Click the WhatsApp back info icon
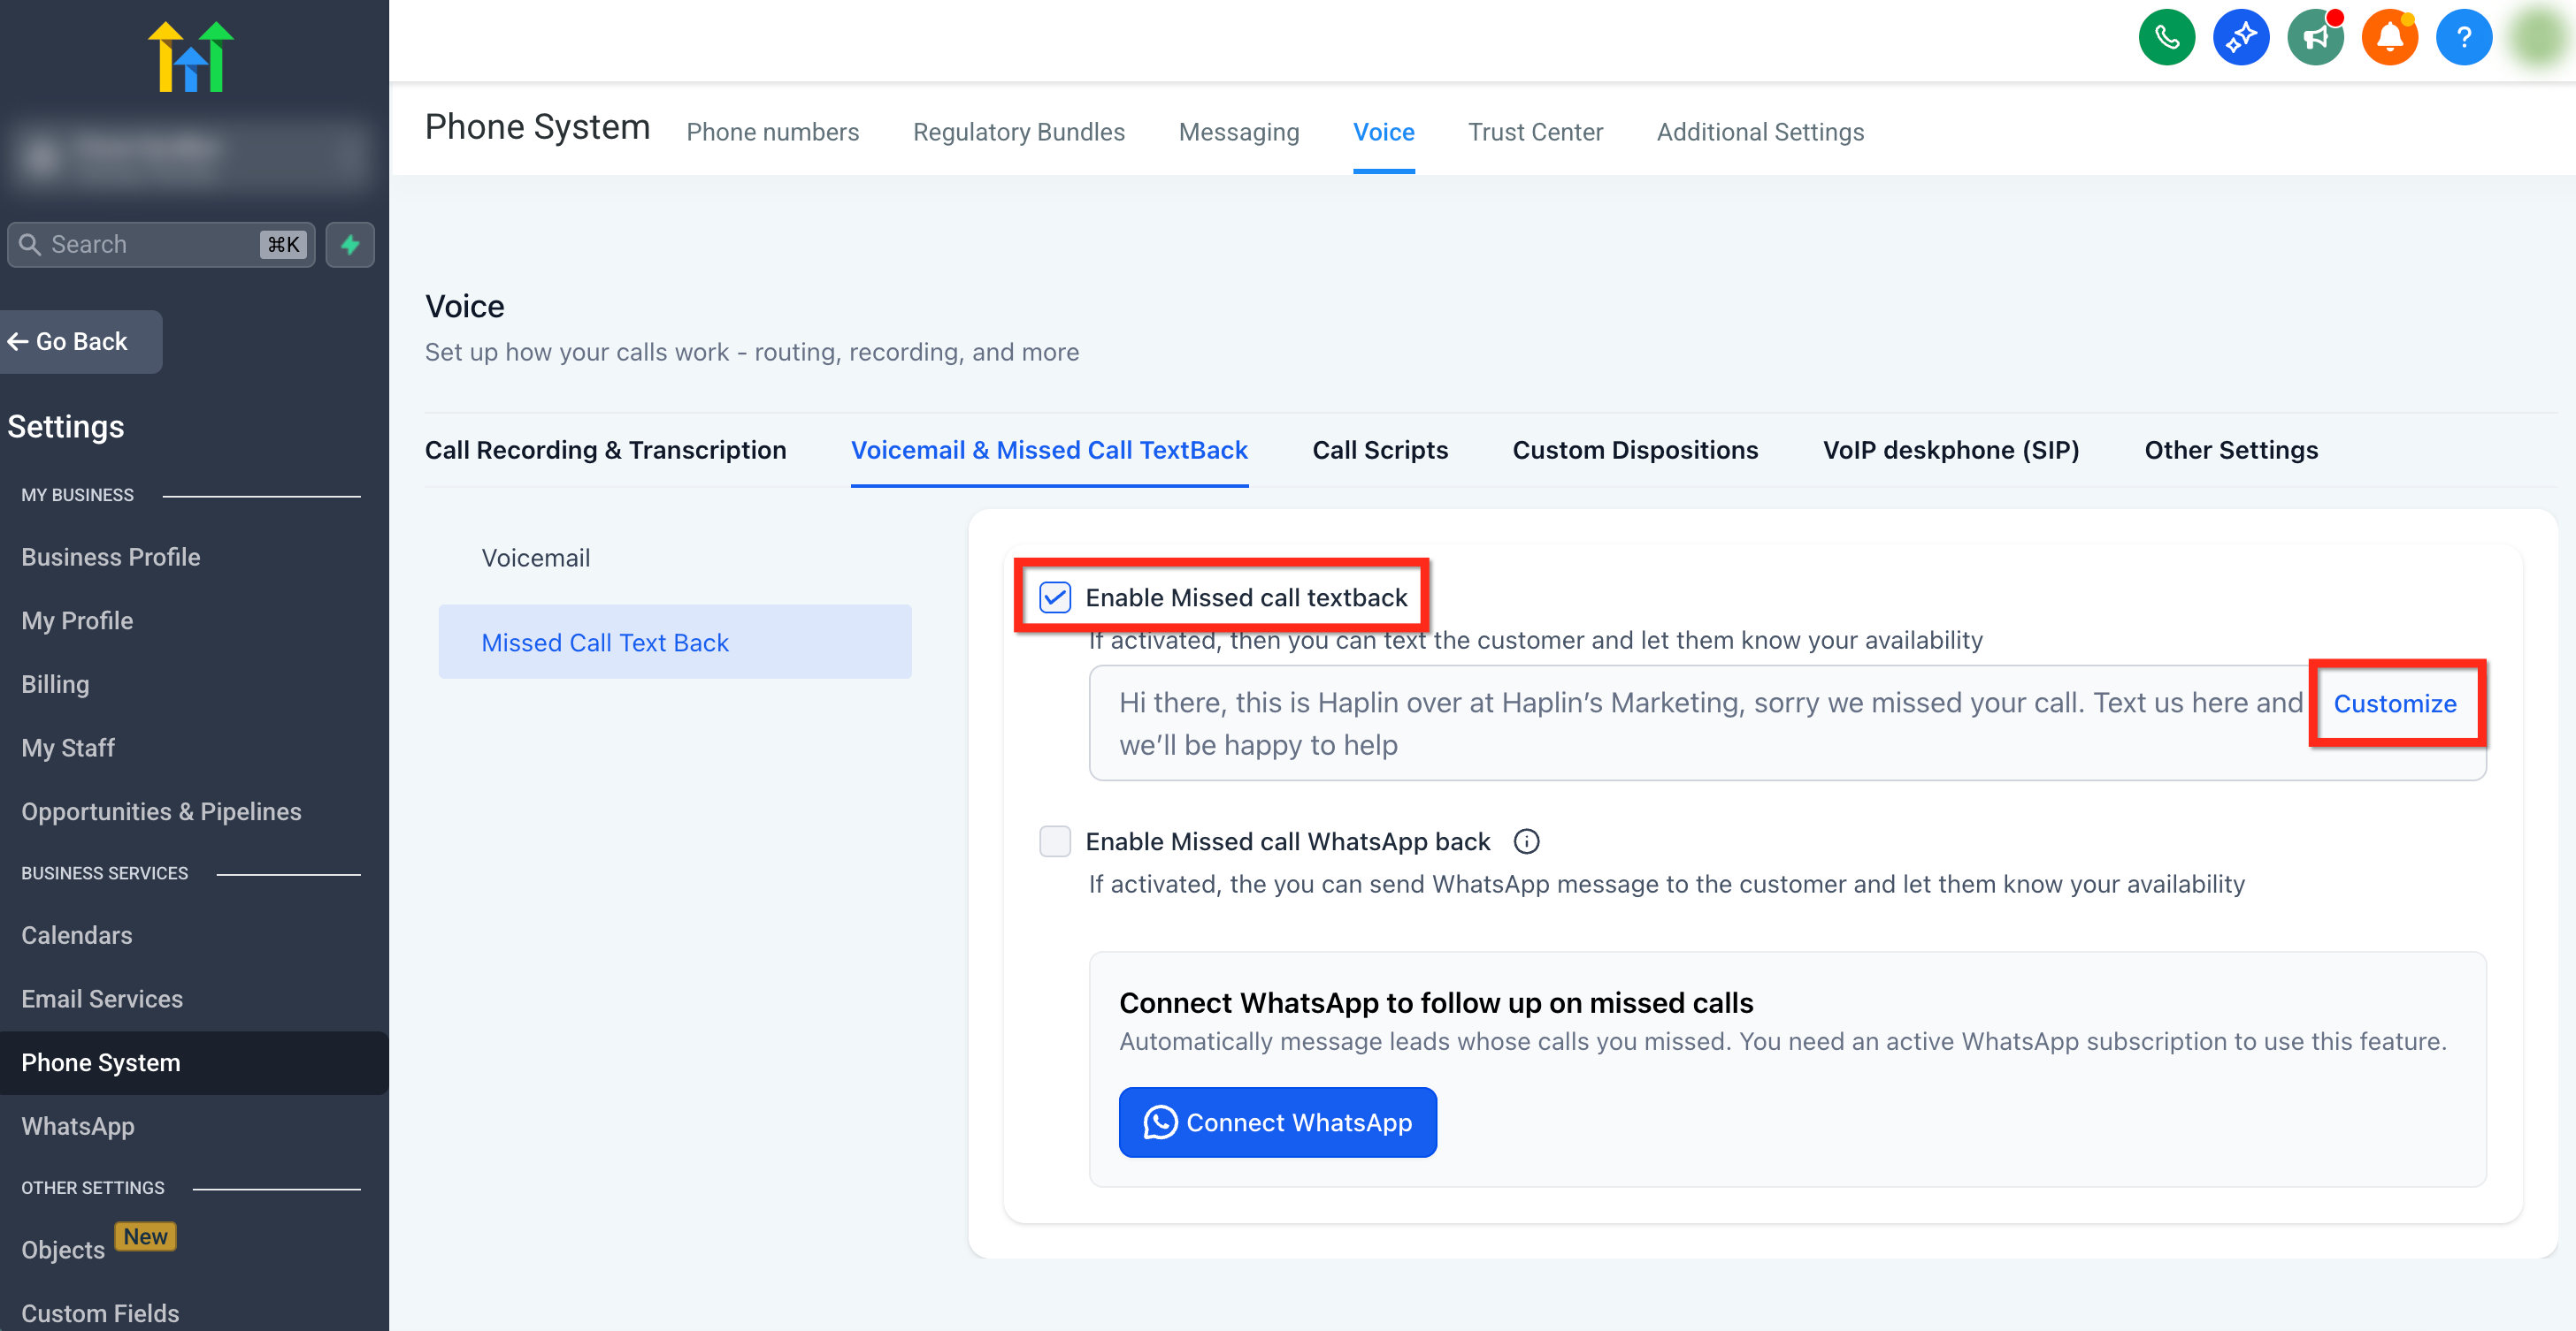Image resolution: width=2576 pixels, height=1331 pixels. (1526, 841)
